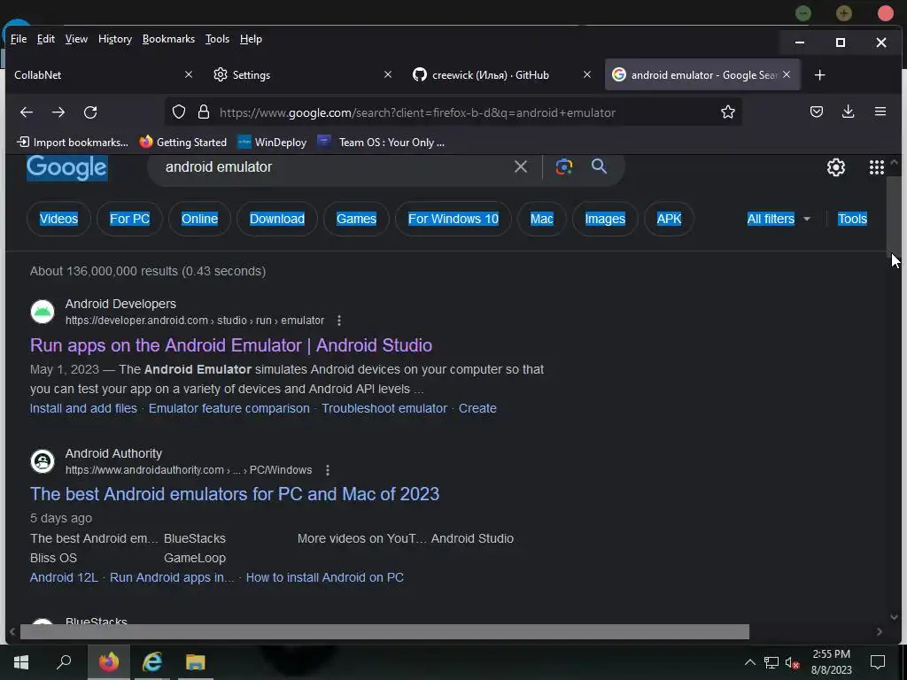The width and height of the screenshot is (907, 680).
Task: Click the padlock site information icon
Action: (x=203, y=112)
